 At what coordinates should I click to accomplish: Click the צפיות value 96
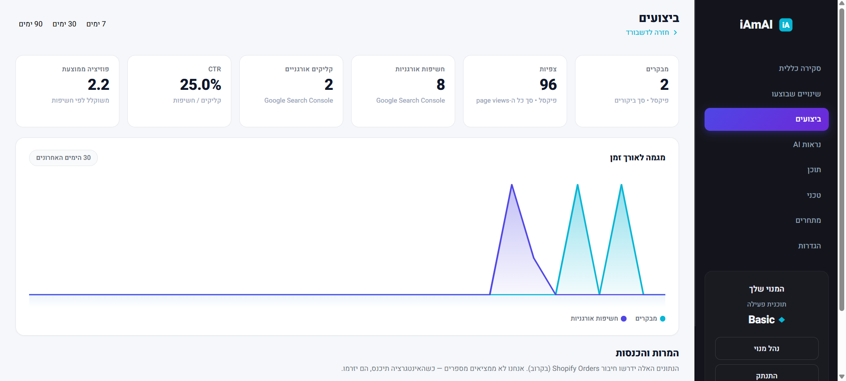(x=548, y=85)
